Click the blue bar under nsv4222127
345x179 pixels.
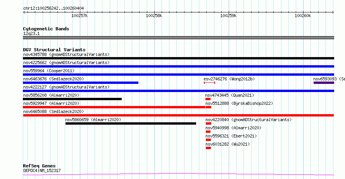coord(178,91)
